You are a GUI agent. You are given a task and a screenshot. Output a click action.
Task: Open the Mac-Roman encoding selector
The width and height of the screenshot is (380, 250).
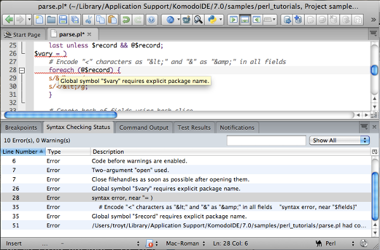click(185, 243)
